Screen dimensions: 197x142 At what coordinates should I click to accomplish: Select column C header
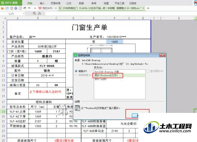56,18
